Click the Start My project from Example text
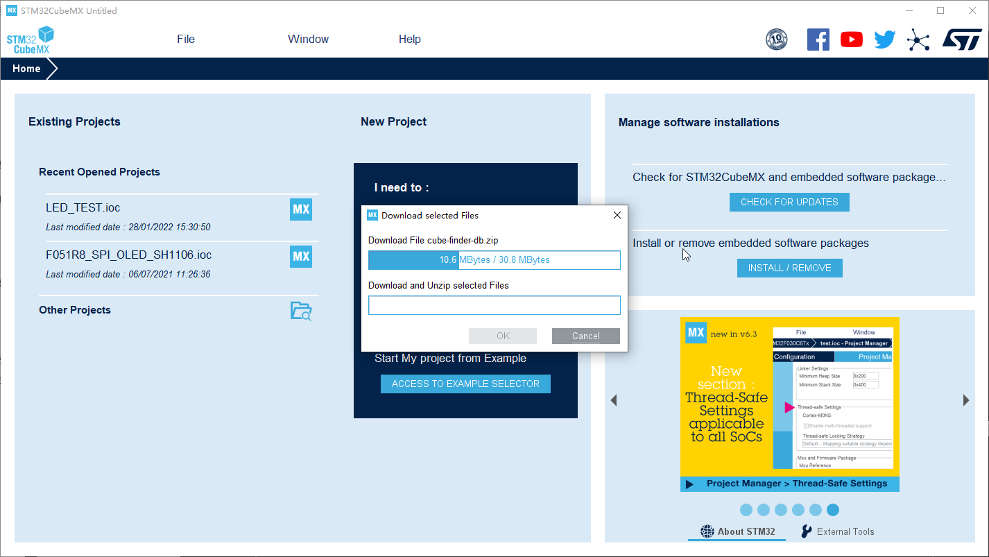The image size is (989, 557). 450,359
